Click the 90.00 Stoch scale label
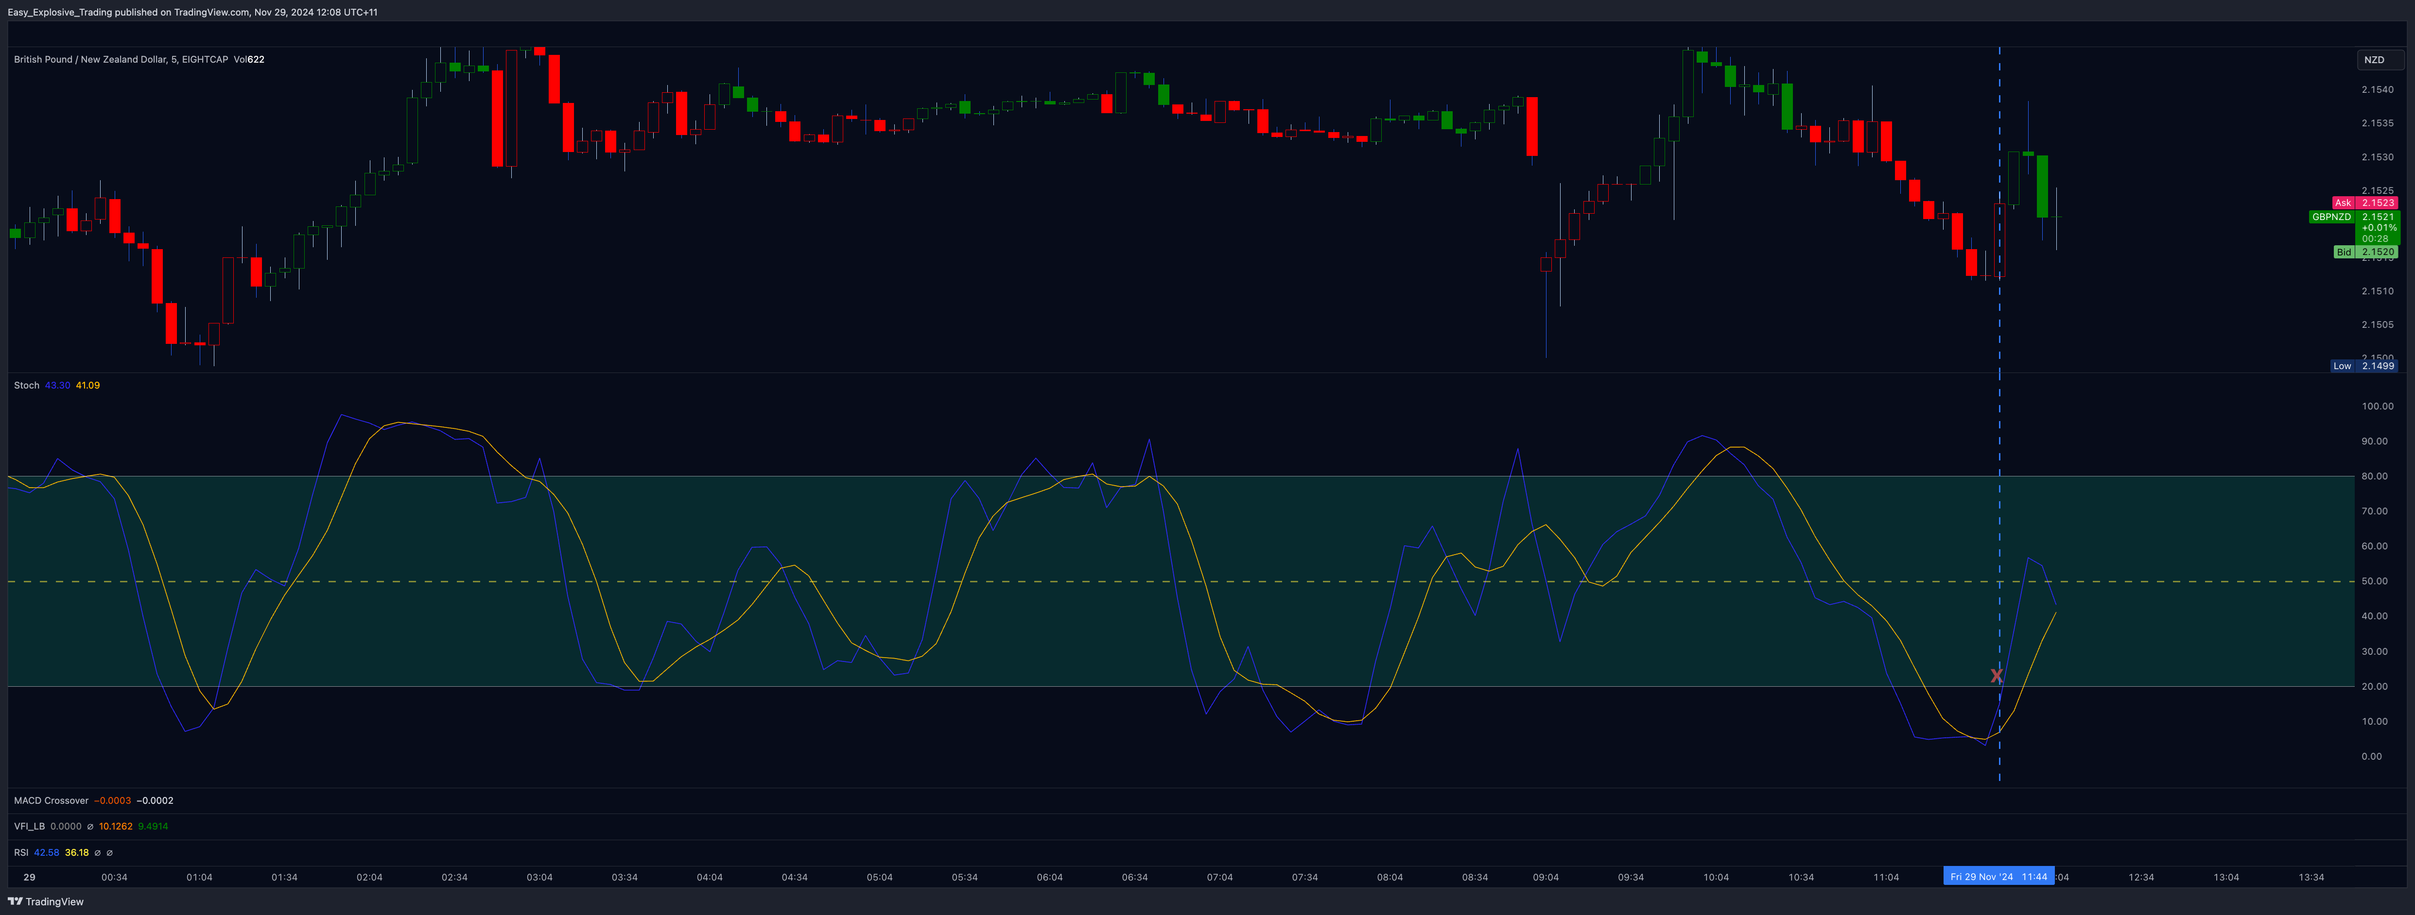 point(2375,441)
